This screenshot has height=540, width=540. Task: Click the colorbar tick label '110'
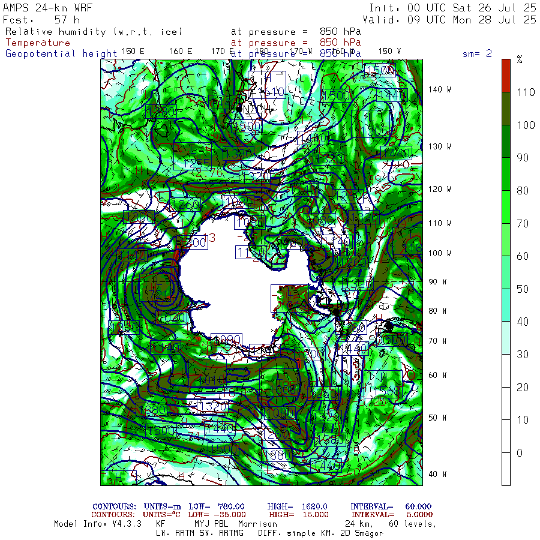526,92
